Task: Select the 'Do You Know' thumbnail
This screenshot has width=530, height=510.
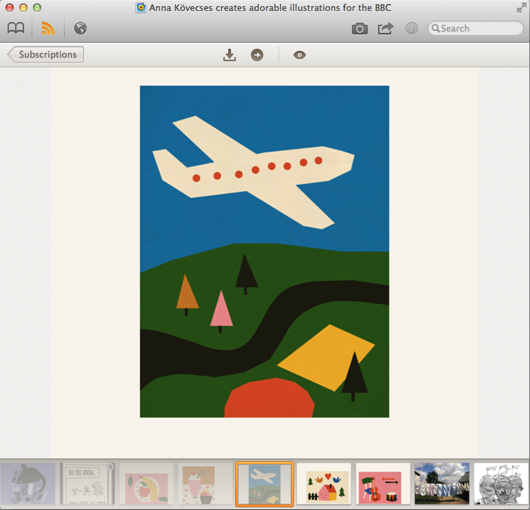Action: click(87, 484)
